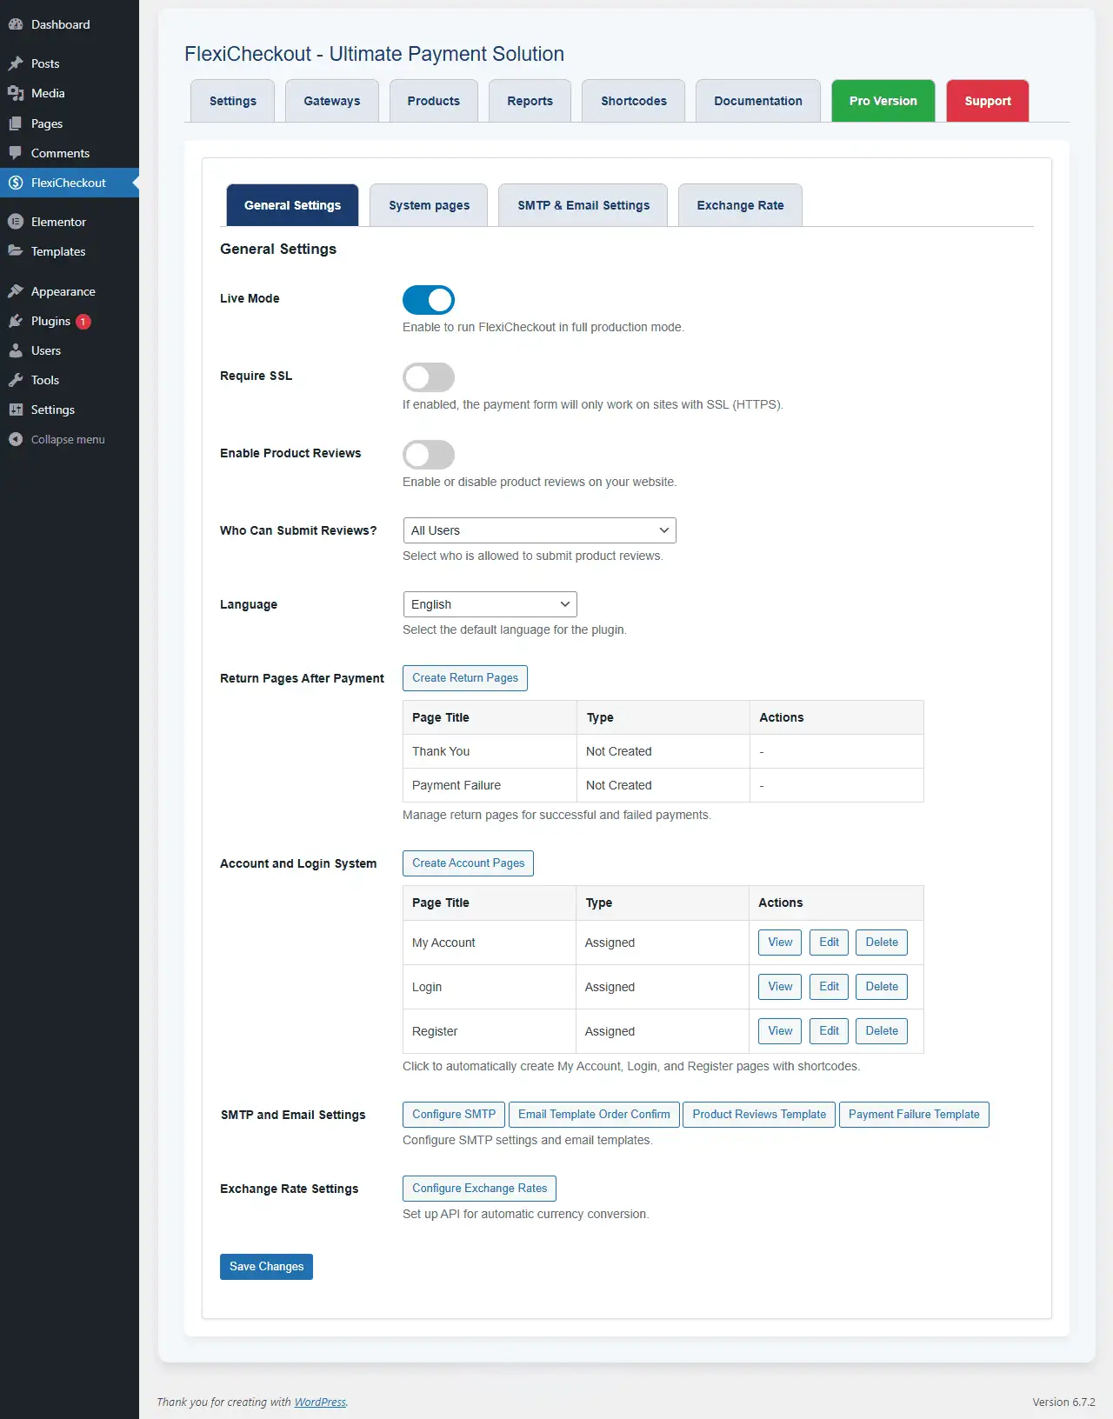Click Create Return Pages button
1113x1419 pixels.
tap(465, 678)
